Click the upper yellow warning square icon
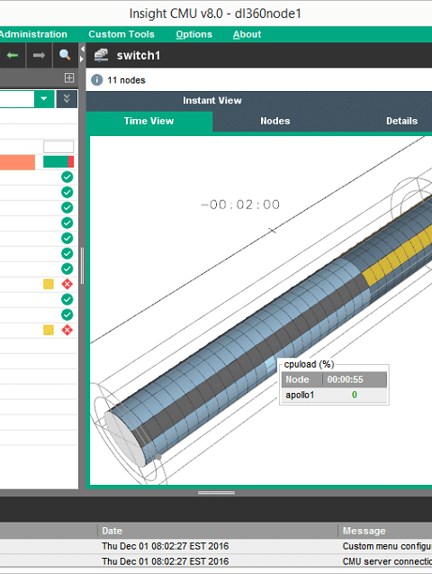The width and height of the screenshot is (432, 574). pyautogui.click(x=49, y=284)
